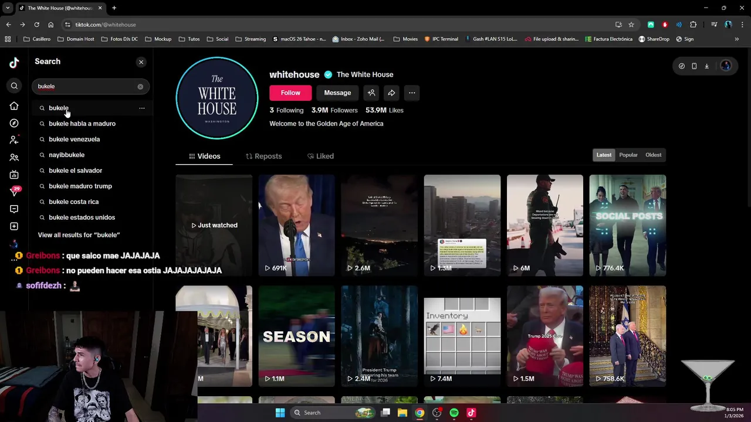Click the add-friend person icon beside Message
This screenshot has height=422, width=751.
(371, 93)
